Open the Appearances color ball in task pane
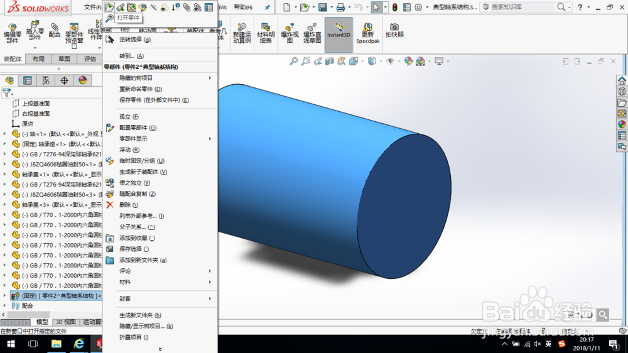 click(x=622, y=124)
